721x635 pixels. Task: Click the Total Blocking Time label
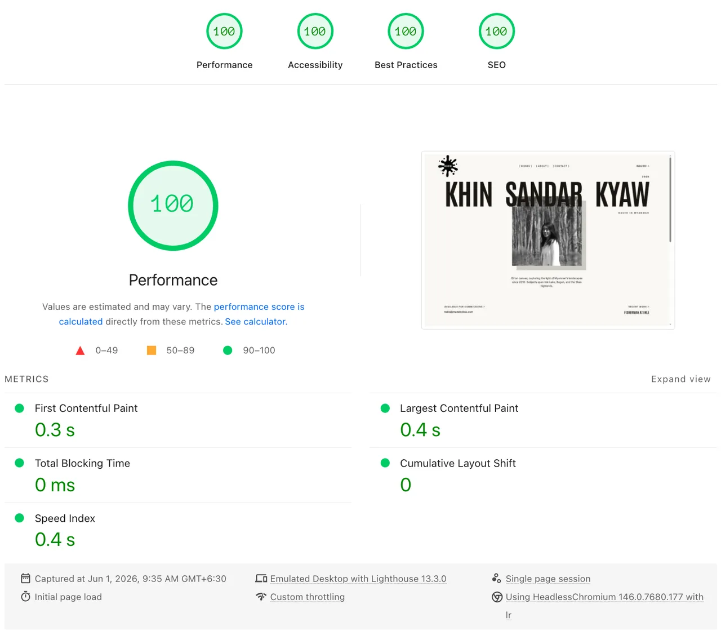pos(82,463)
